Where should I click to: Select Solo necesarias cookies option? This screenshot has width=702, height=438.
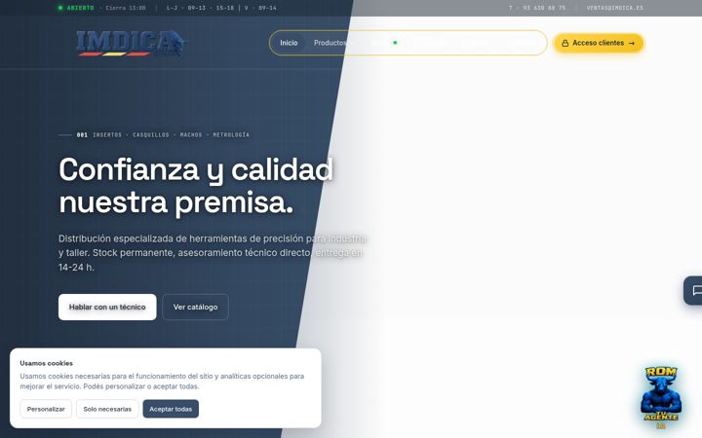(x=107, y=409)
